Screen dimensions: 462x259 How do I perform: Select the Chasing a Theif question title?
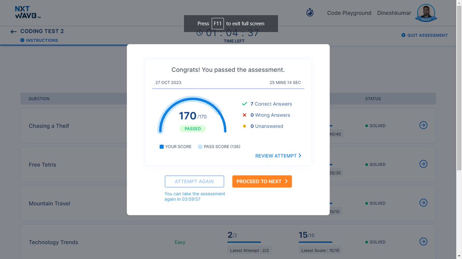(x=49, y=126)
